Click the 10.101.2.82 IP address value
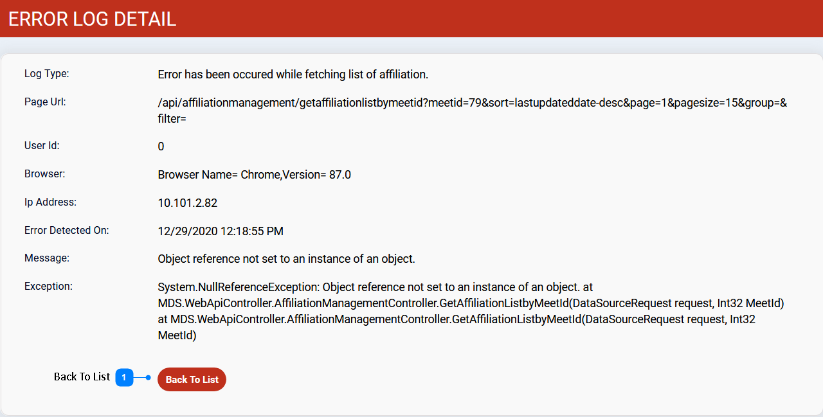 point(188,203)
